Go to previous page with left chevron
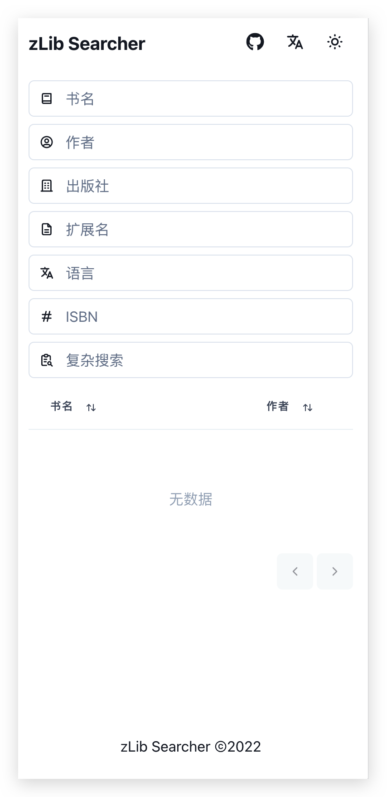The image size is (387, 797). click(295, 571)
